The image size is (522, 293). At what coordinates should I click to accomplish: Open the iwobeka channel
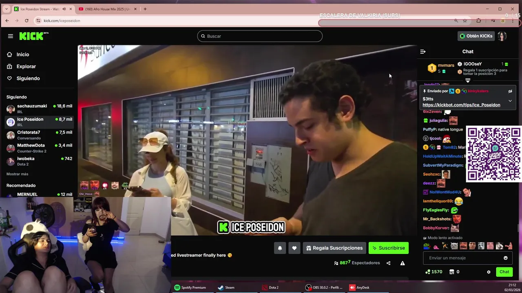[39, 161]
